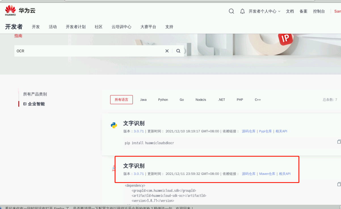341x209 pixels.
Task: Open the 云培训中心 menu
Action: coord(121,27)
